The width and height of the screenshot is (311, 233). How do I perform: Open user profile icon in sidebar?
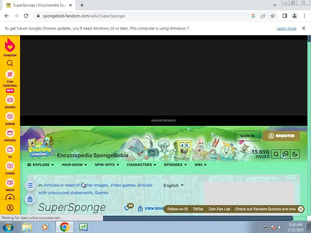pos(10,208)
